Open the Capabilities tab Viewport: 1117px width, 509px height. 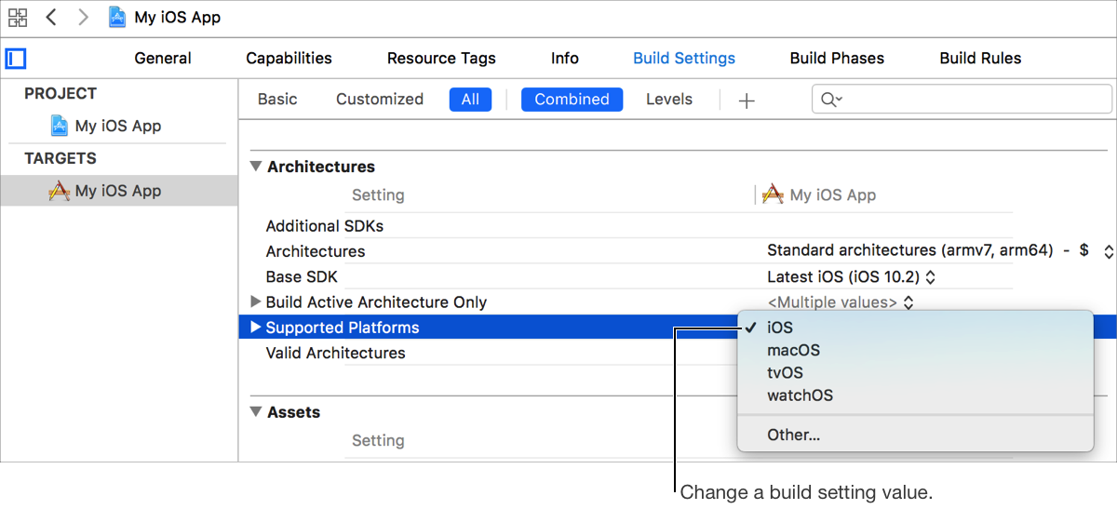click(289, 58)
